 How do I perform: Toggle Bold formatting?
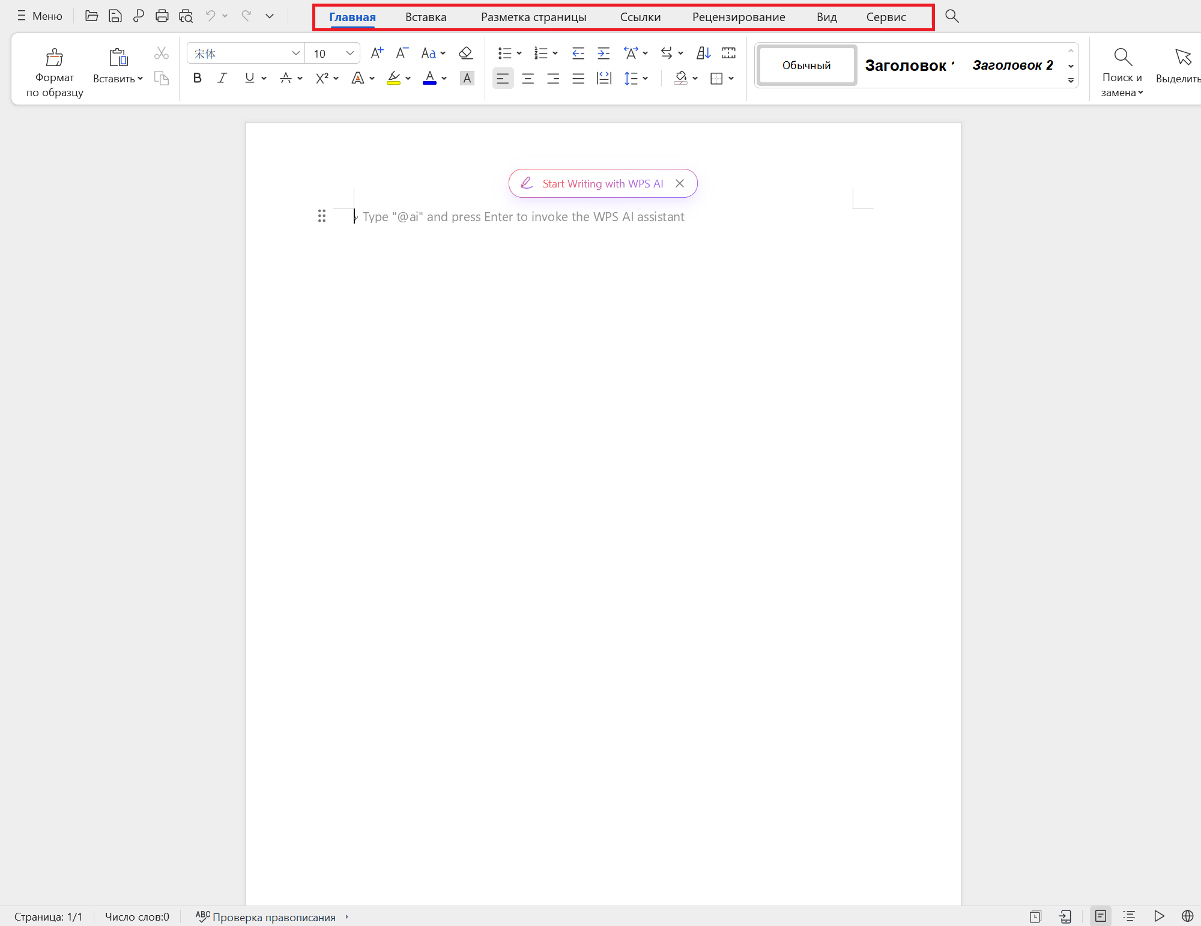pos(197,78)
